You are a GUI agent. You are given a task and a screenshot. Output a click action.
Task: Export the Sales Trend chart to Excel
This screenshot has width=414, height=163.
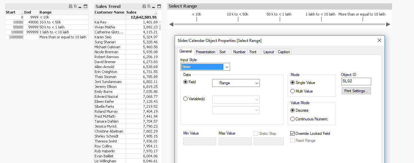[x=149, y=6]
